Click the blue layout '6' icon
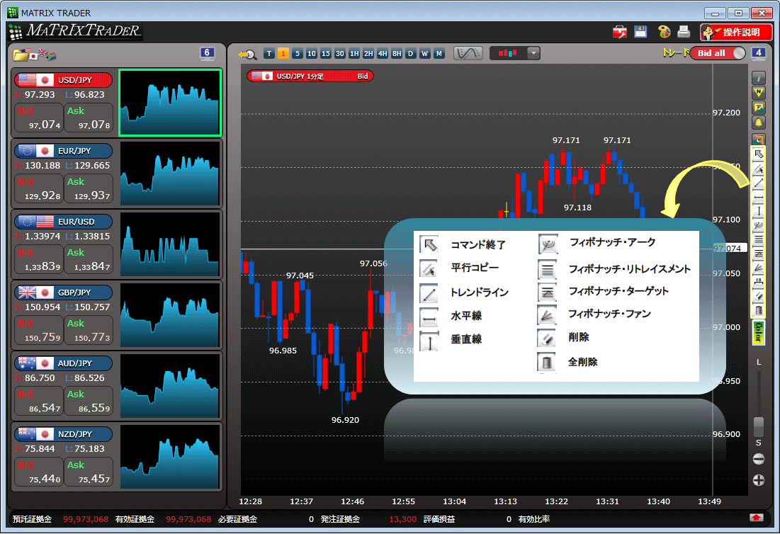Image resolution: width=780 pixels, height=534 pixels. (x=207, y=53)
